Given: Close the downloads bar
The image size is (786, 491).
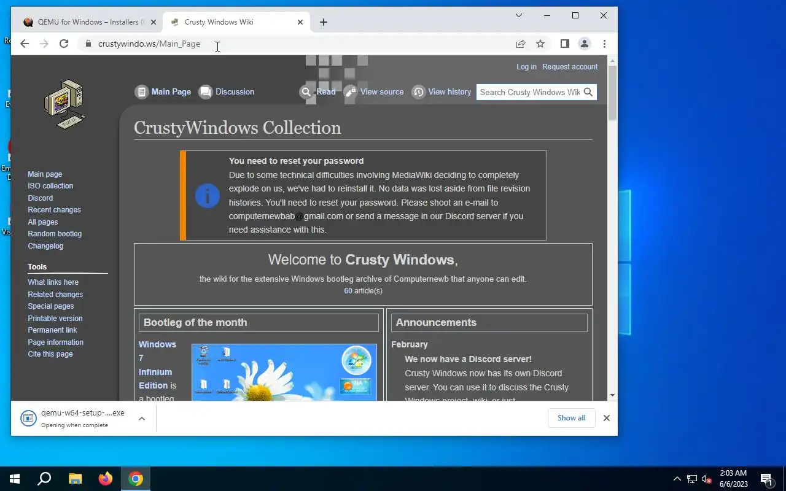Looking at the screenshot, I should point(607,418).
